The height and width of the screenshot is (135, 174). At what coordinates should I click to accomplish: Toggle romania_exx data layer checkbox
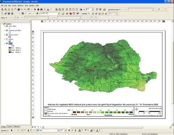coord(7,30)
